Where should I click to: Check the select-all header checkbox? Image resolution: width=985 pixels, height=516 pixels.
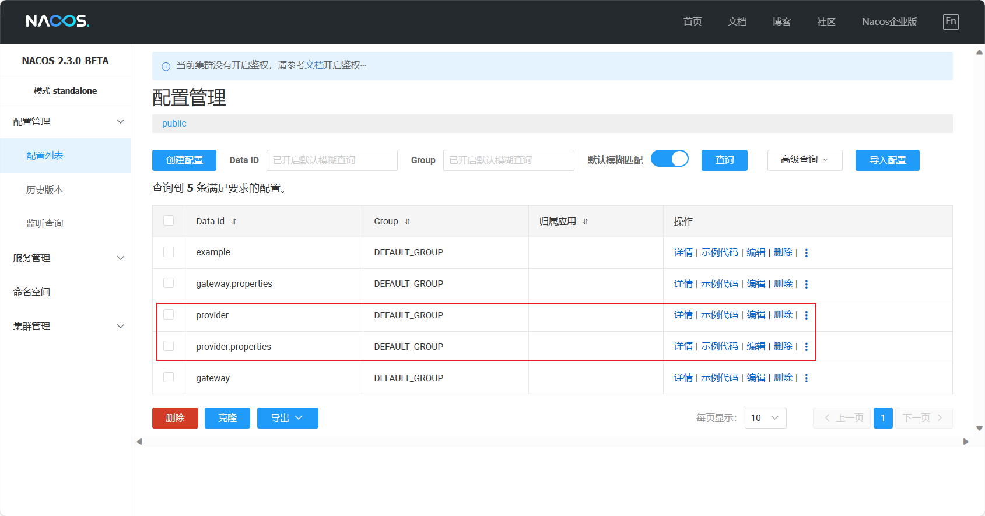click(169, 220)
